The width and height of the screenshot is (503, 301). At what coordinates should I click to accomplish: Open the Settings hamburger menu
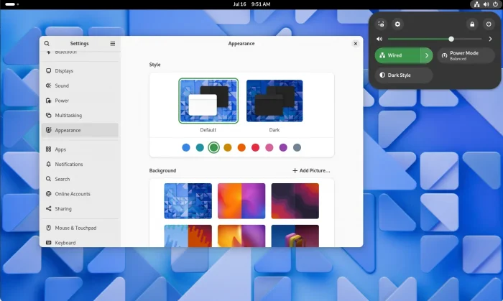click(x=112, y=43)
